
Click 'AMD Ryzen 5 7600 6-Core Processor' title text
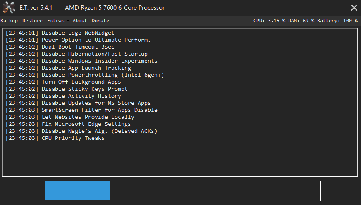(x=115, y=8)
